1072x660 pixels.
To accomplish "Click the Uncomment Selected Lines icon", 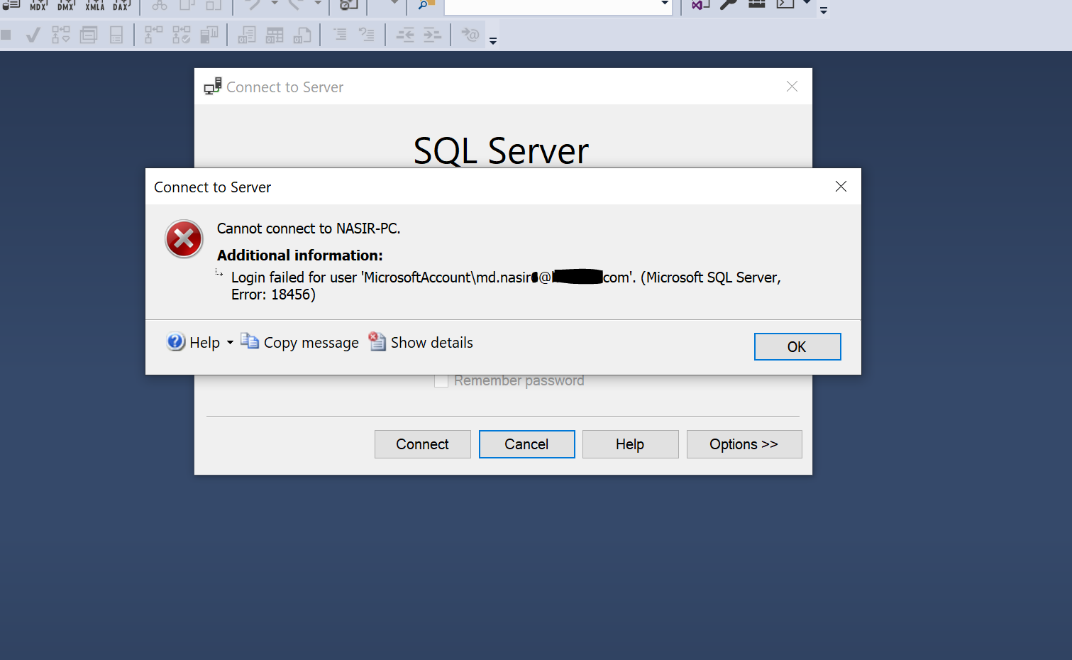I will (367, 34).
